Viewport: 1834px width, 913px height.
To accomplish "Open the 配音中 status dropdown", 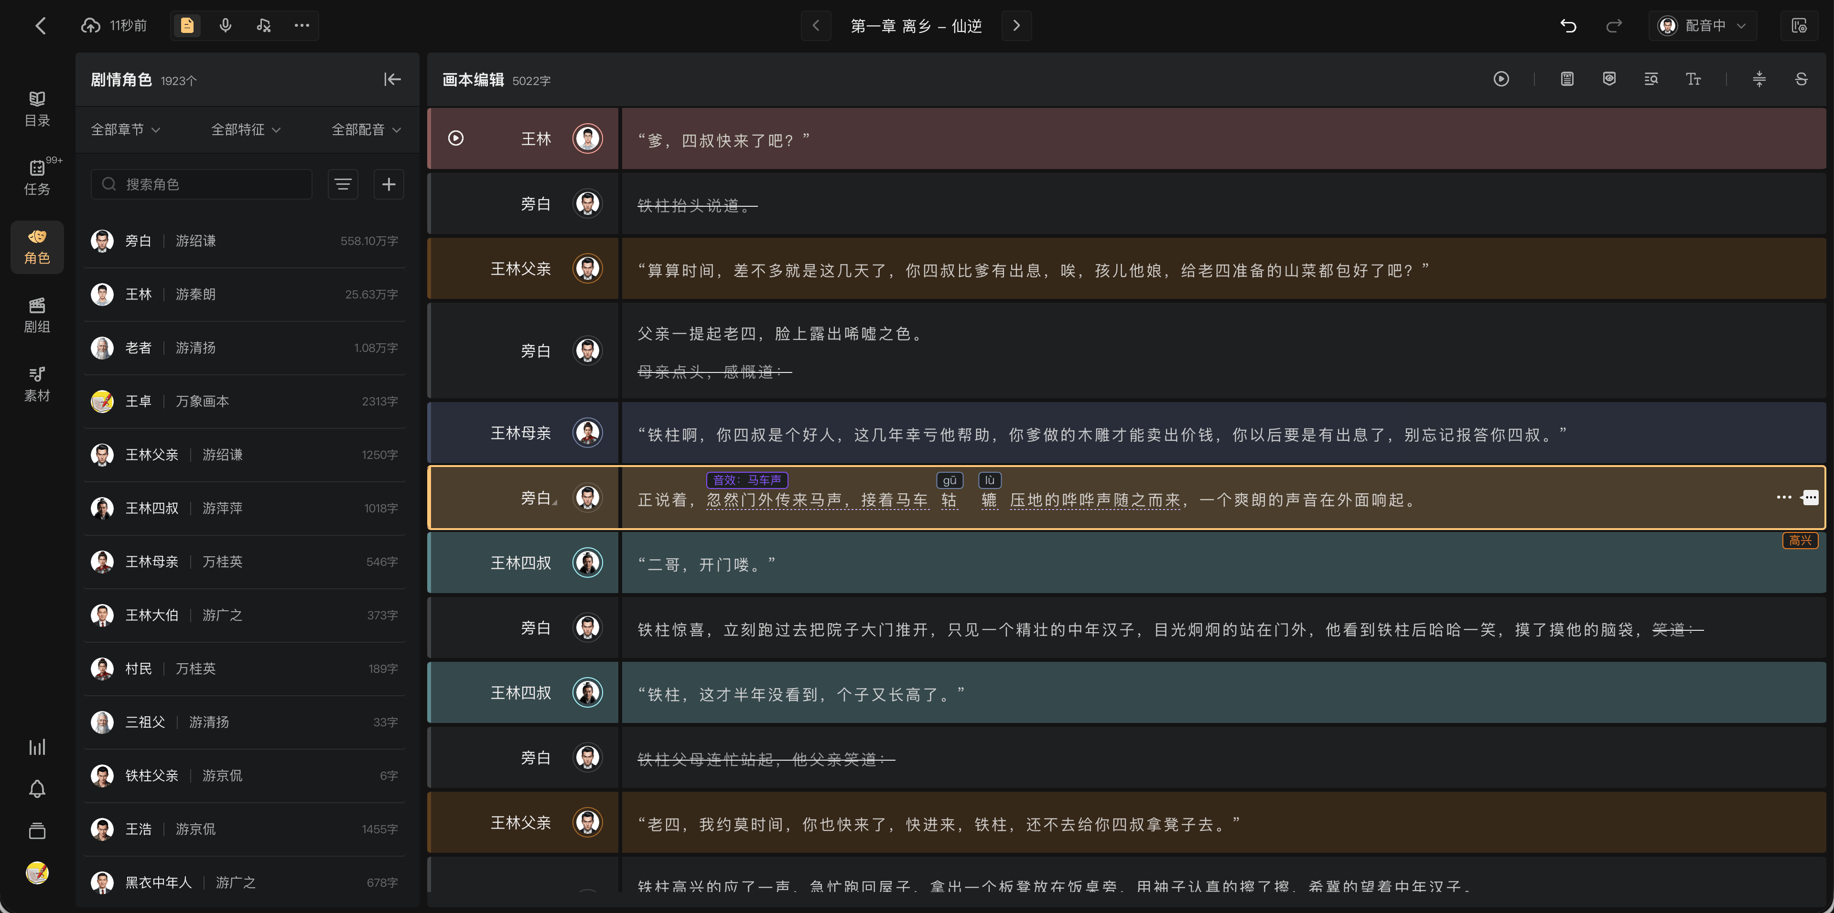I will (1702, 26).
